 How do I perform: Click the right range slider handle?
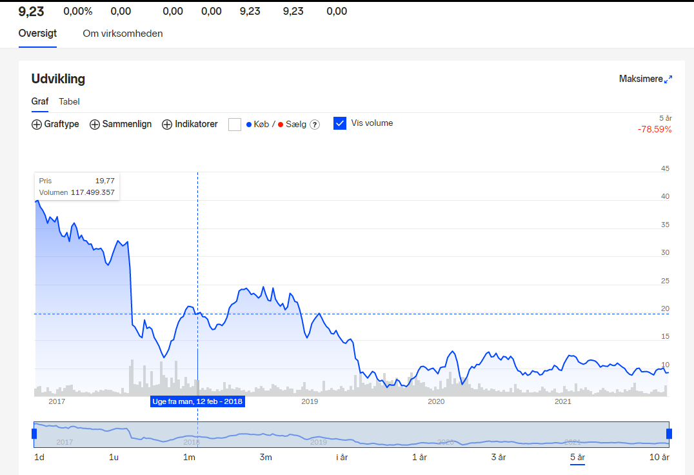669,434
